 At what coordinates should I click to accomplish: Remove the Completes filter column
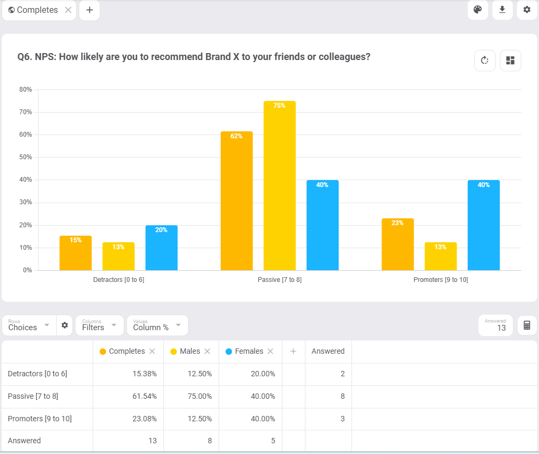pos(152,351)
